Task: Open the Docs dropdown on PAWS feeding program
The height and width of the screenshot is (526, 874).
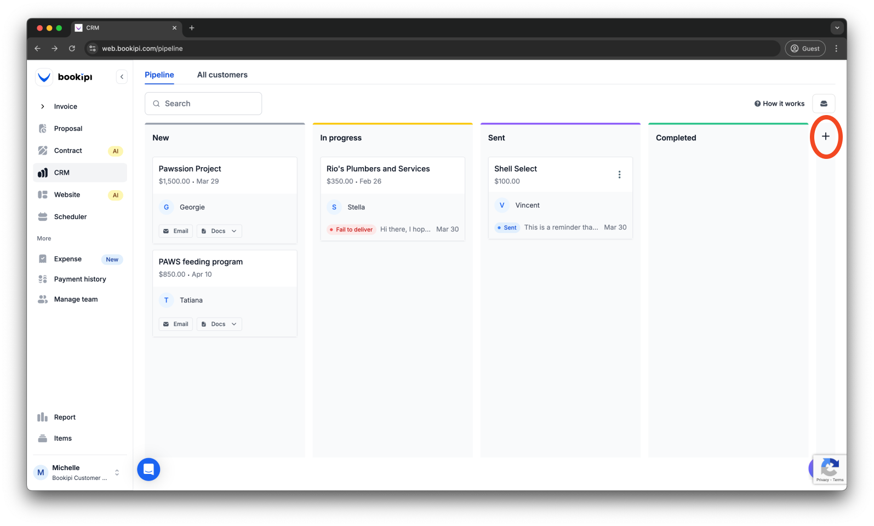Action: 219,324
